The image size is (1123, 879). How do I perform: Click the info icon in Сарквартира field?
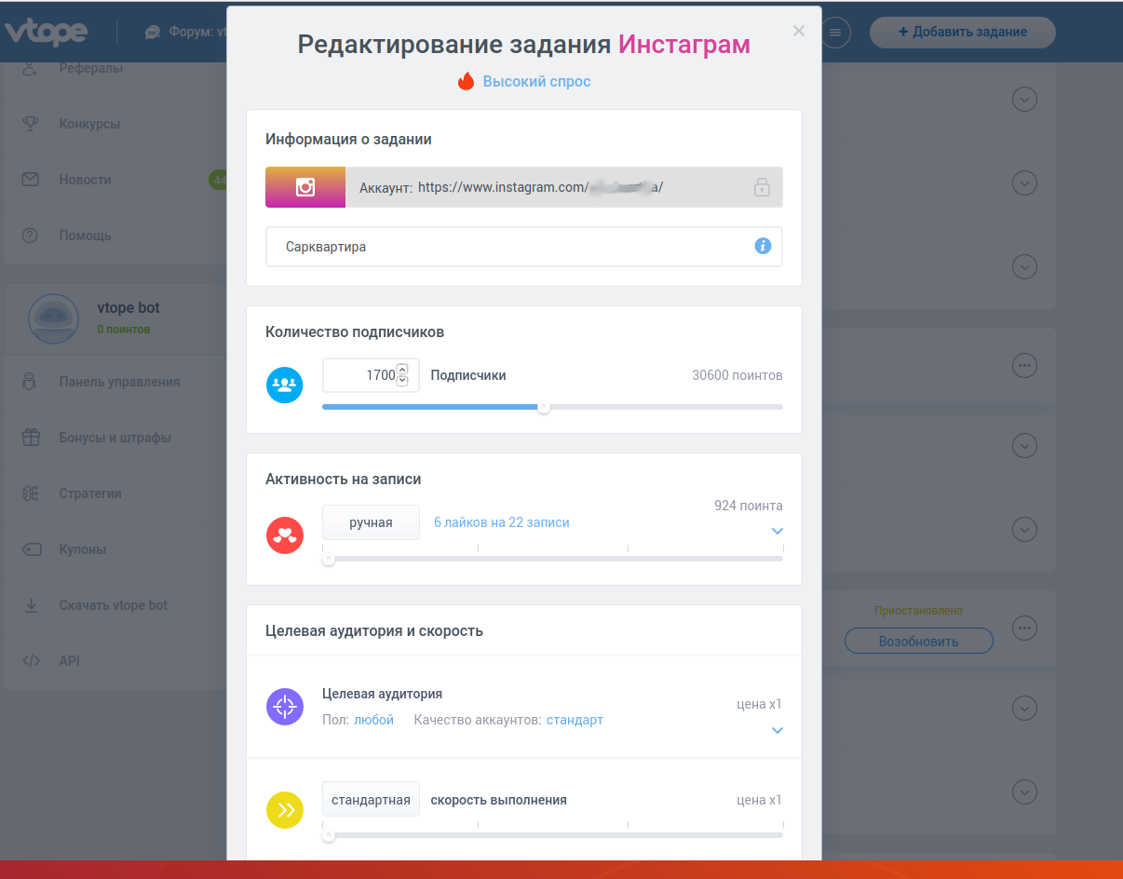point(763,247)
